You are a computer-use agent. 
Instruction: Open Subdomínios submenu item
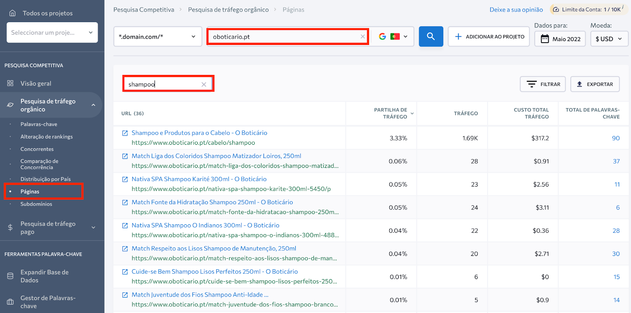(x=36, y=204)
